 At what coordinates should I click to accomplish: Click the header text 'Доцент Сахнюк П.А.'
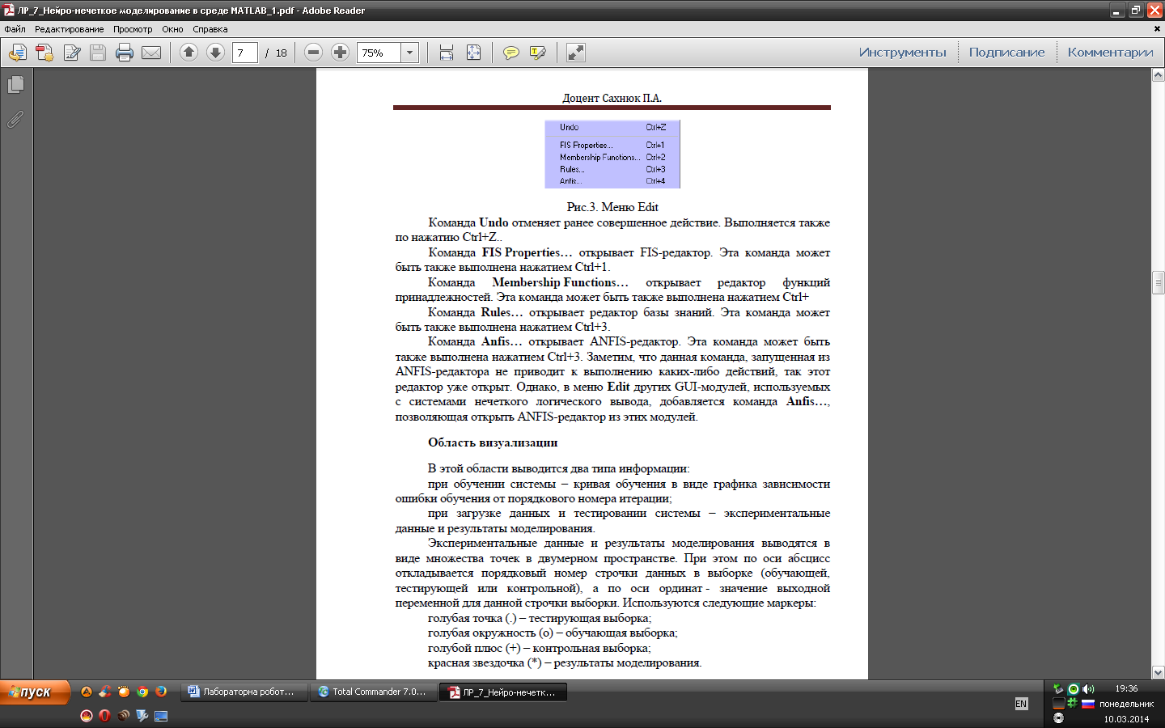tap(612, 98)
